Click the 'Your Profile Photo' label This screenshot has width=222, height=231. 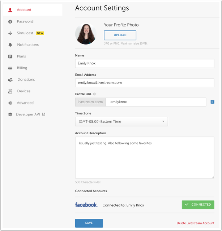121,25
